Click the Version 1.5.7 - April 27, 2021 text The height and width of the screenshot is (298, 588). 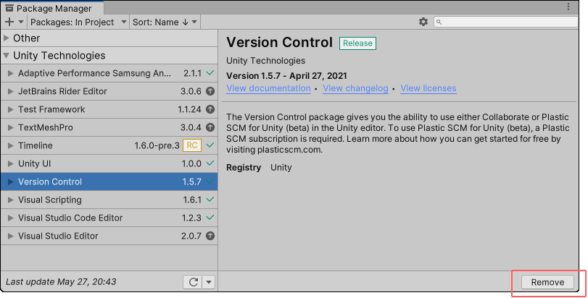pyautogui.click(x=286, y=75)
